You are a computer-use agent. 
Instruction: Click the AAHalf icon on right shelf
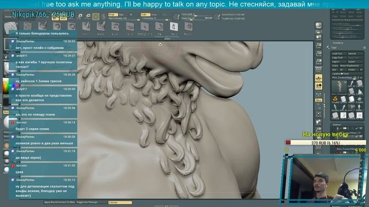pos(319,62)
